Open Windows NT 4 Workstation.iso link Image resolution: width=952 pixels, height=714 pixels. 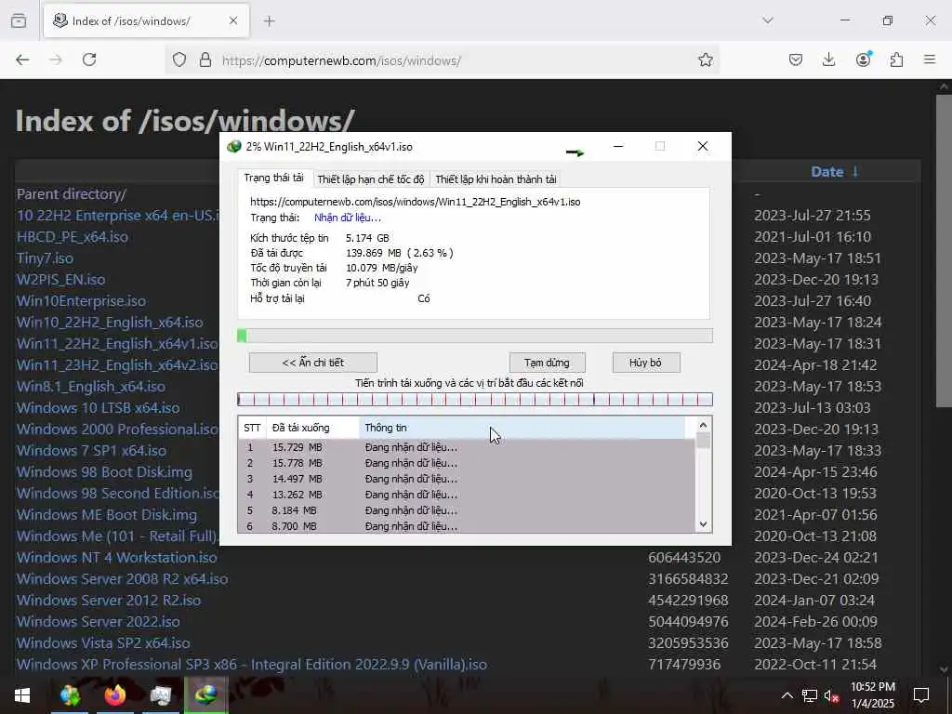(116, 558)
